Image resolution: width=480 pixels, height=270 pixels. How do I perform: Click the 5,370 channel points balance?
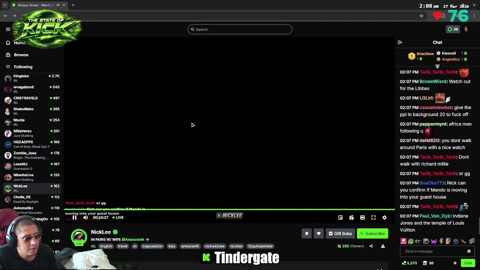coord(409,263)
